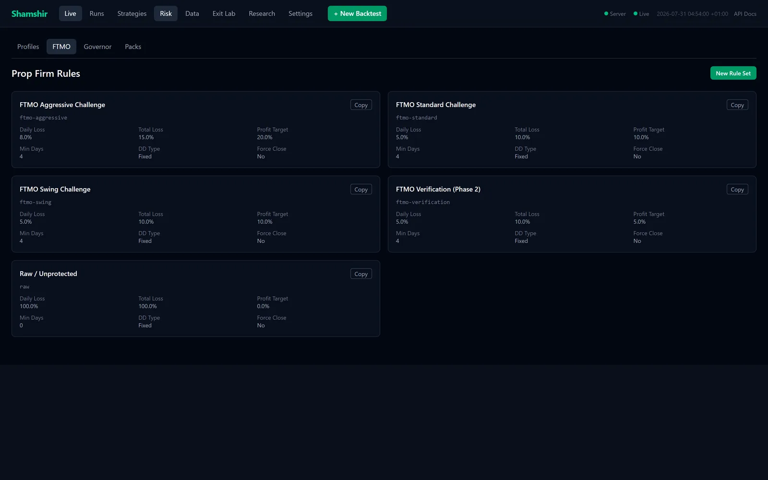
Task: Select the ftmo-aggressive identifier text
Action: (43, 118)
